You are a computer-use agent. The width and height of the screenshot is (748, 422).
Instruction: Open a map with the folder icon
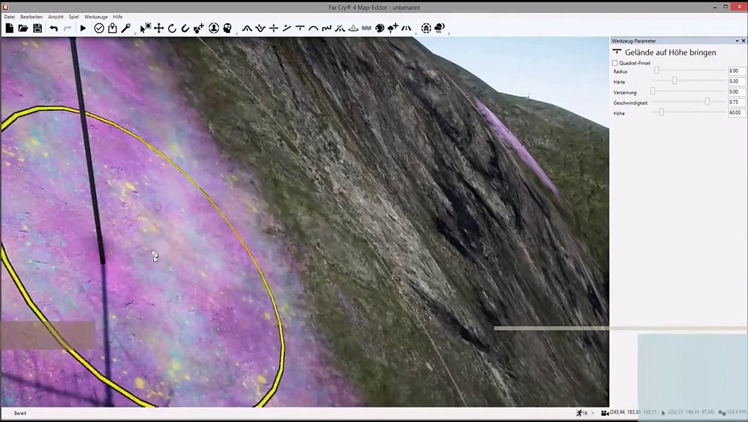click(23, 28)
